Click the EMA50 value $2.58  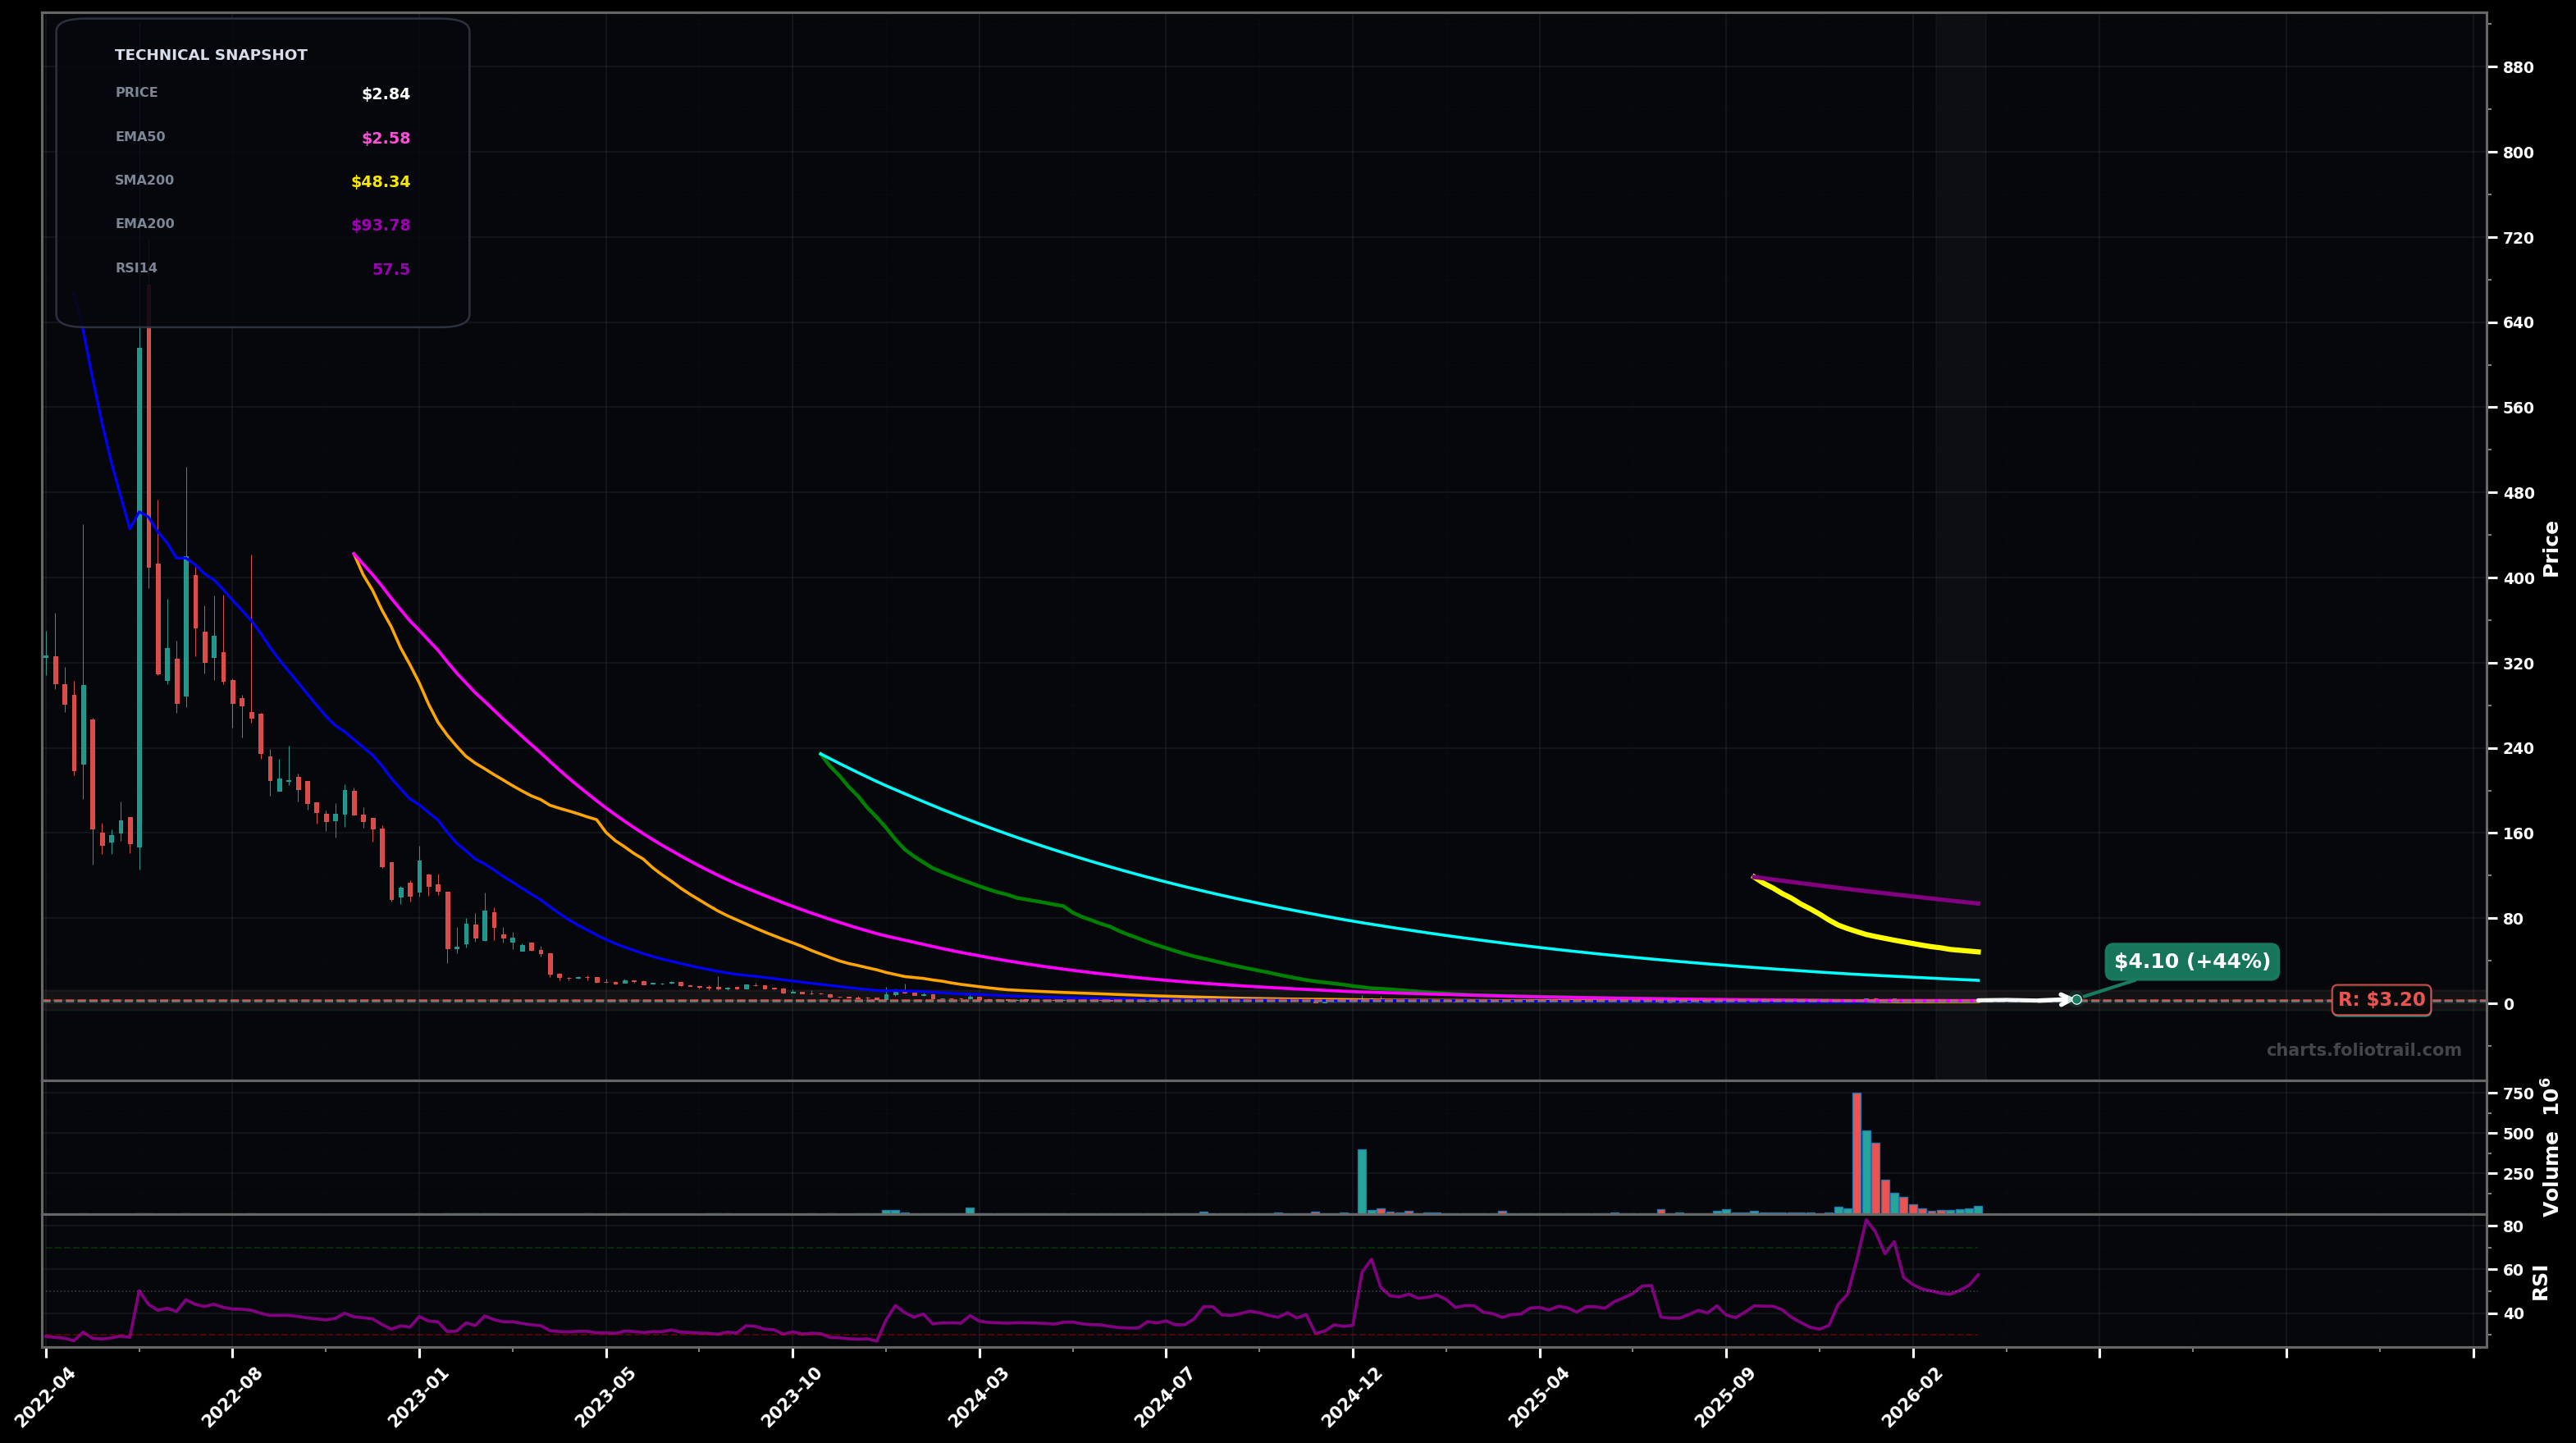tap(385, 136)
